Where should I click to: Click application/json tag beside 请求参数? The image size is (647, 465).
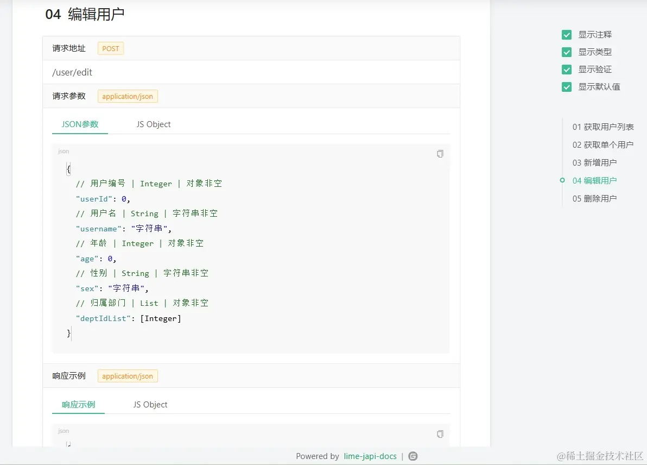[x=128, y=96]
